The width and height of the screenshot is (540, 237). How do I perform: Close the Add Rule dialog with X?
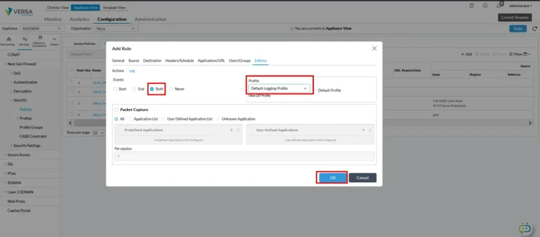[x=374, y=48]
